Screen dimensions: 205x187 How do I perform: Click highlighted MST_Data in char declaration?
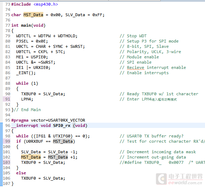tap(33, 15)
